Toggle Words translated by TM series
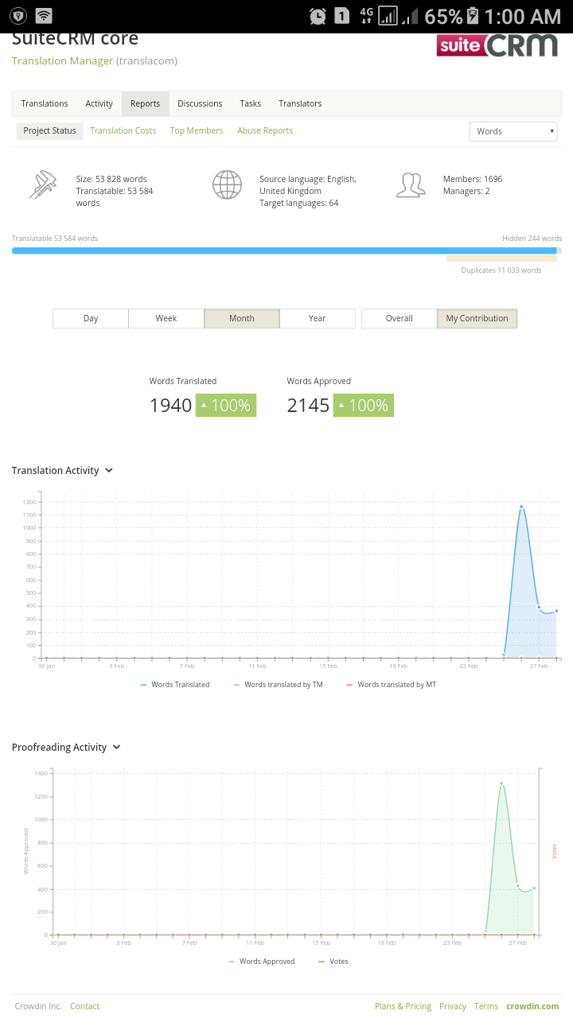The height and width of the screenshot is (1018, 573). (278, 684)
